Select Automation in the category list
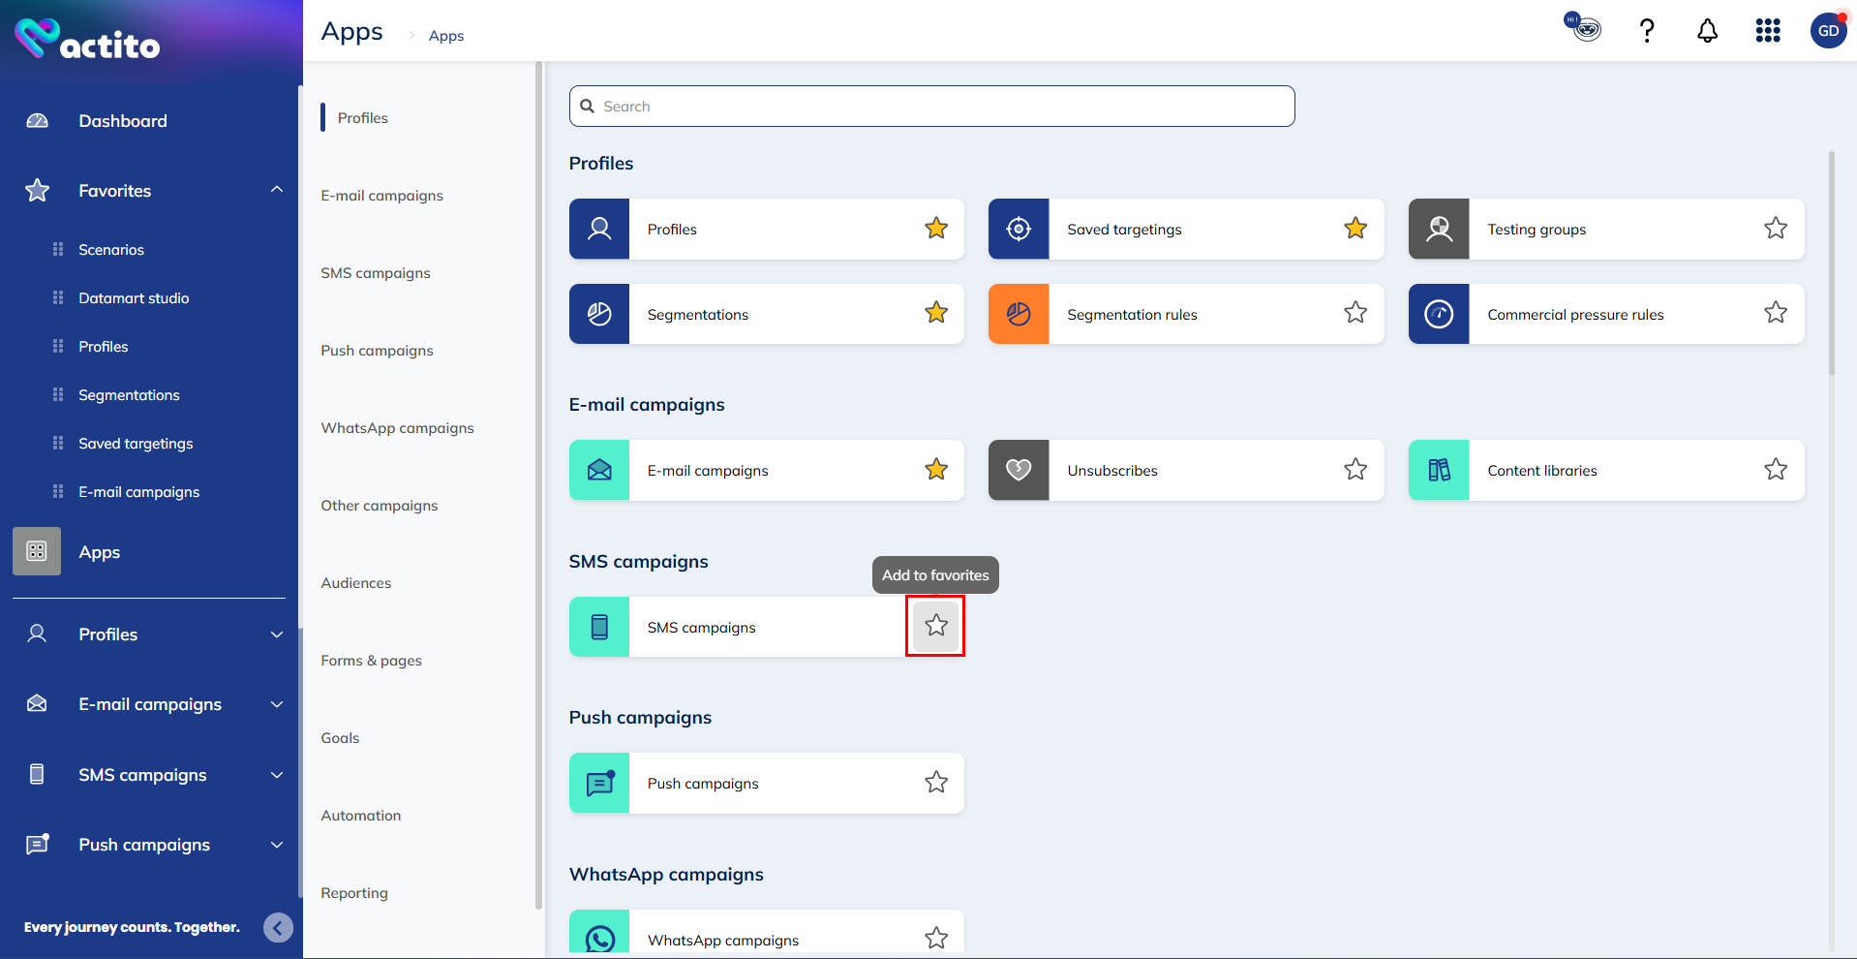The image size is (1857, 959). coord(361,816)
